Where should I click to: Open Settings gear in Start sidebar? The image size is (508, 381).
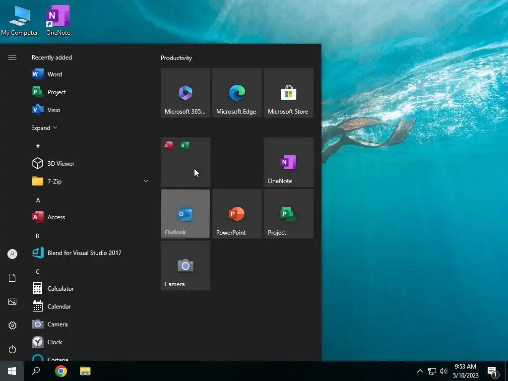pos(12,325)
